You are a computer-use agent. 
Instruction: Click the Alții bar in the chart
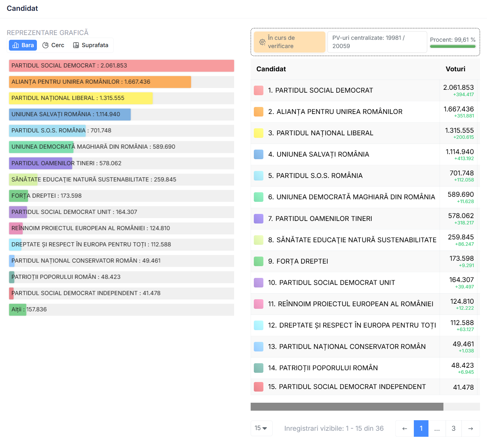click(17, 309)
